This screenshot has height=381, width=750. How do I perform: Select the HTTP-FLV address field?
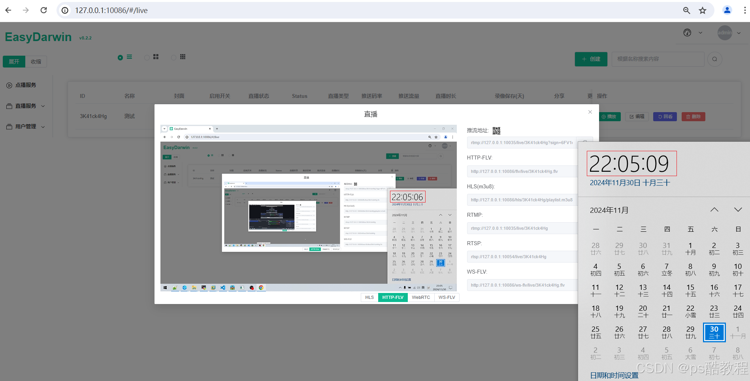click(x=522, y=171)
